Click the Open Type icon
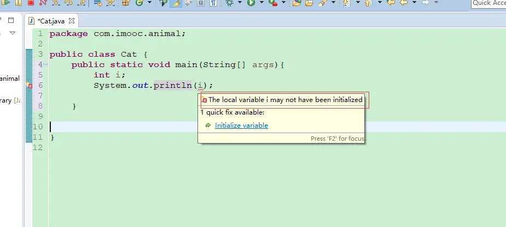 pos(297,3)
